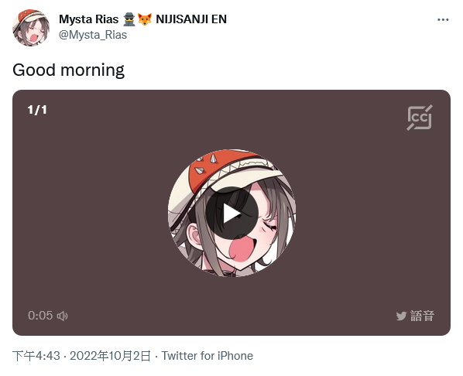Click the NIJISANJI EN name text
Viewport: 463px width, 376px height.
[191, 19]
